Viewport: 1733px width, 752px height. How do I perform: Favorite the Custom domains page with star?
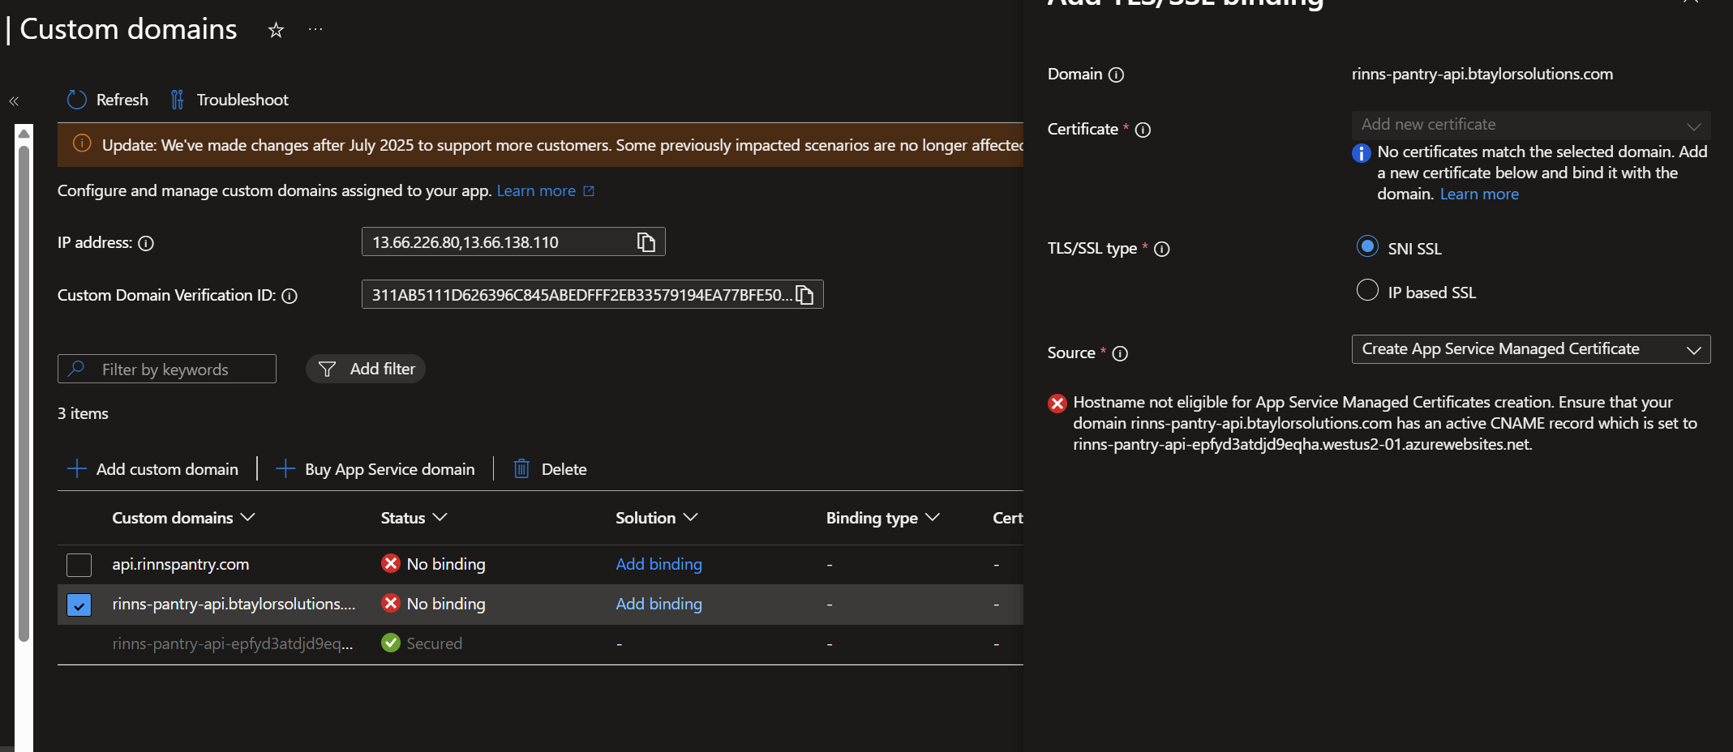click(277, 31)
